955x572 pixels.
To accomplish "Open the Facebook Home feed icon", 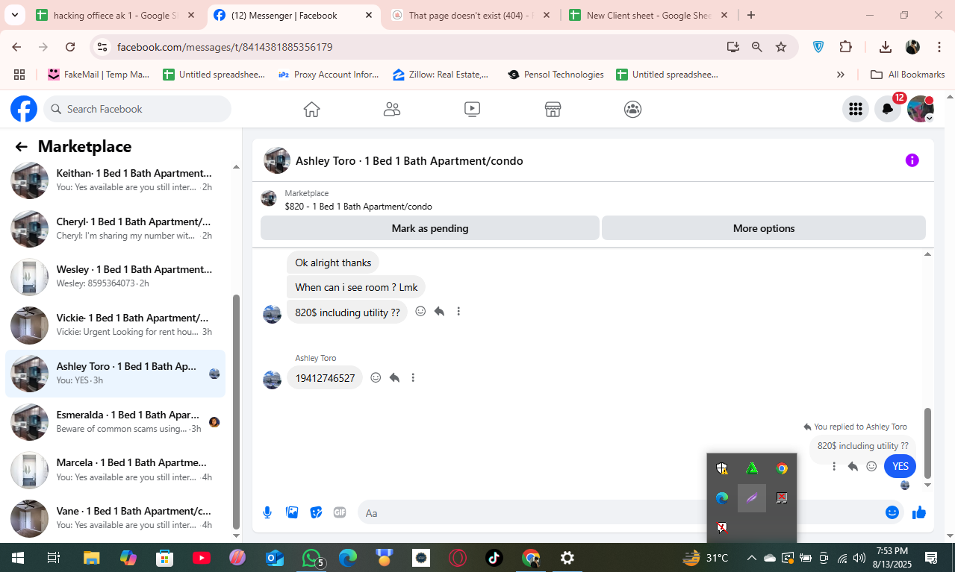I will (x=311, y=110).
